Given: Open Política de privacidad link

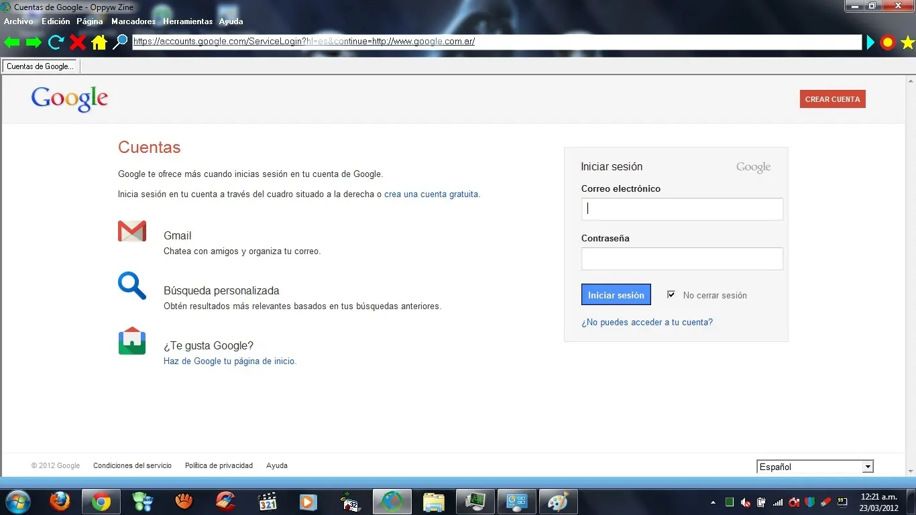Looking at the screenshot, I should tap(219, 465).
